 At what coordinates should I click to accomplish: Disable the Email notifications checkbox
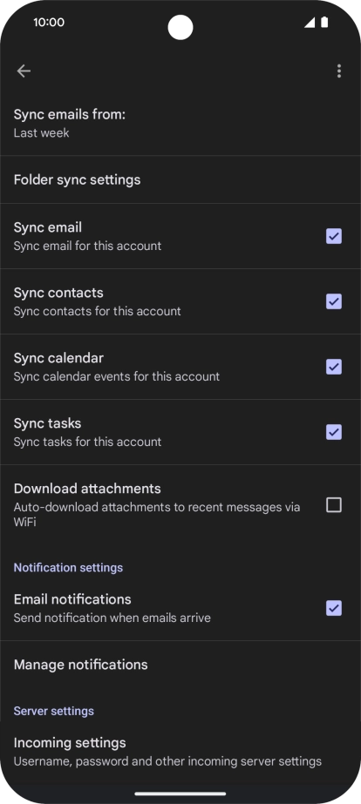point(334,608)
